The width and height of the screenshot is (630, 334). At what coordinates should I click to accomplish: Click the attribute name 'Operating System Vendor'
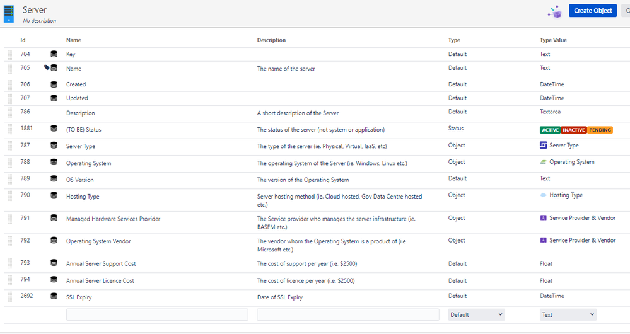pos(99,241)
